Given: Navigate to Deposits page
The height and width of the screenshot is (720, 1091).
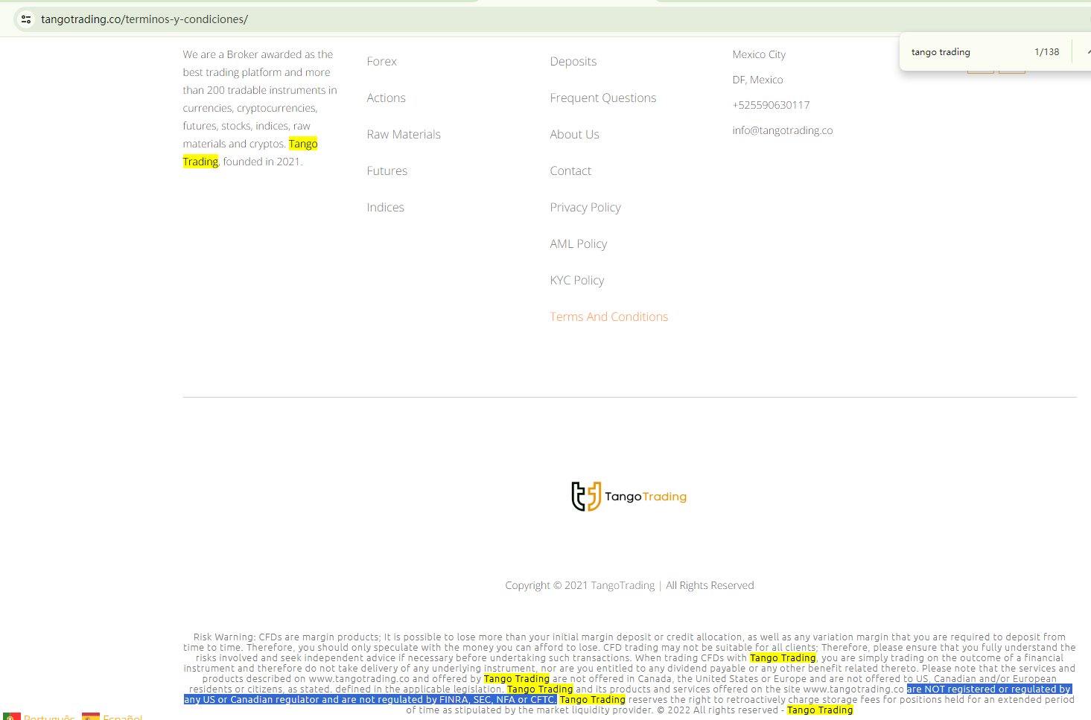Looking at the screenshot, I should pyautogui.click(x=573, y=62).
